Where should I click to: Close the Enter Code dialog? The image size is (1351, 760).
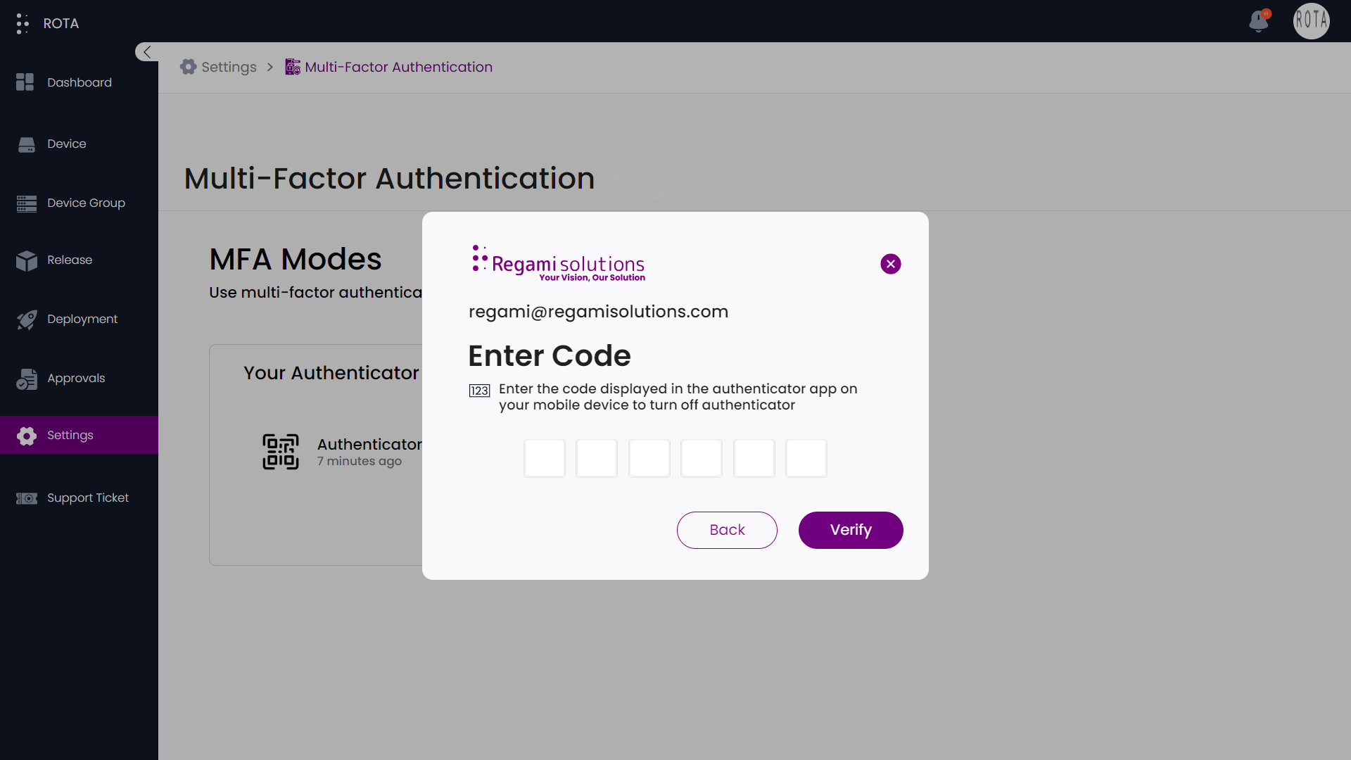tap(891, 264)
